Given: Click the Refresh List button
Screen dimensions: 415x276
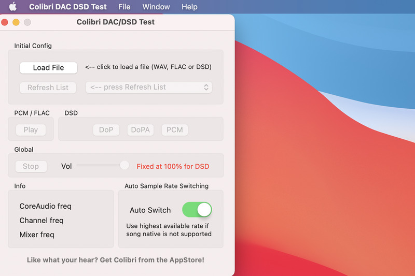Looking at the screenshot, I should click(x=48, y=88).
